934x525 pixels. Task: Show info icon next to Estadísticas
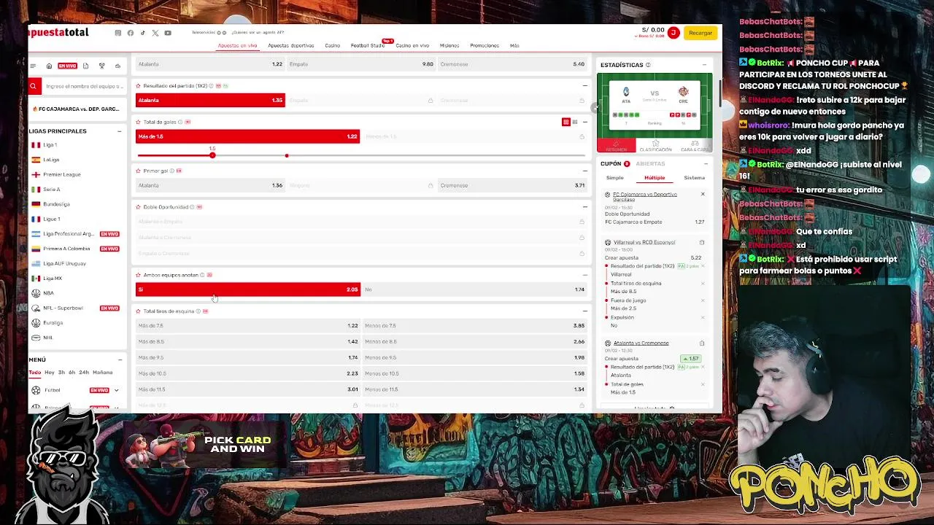648,65
